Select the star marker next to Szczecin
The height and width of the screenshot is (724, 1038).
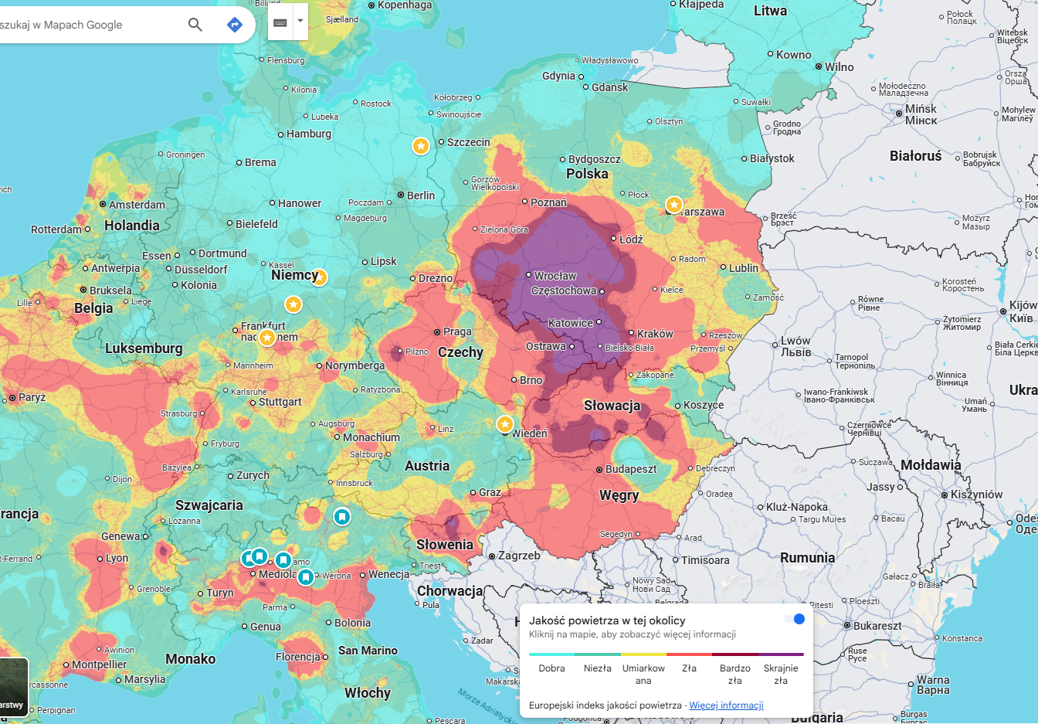tap(420, 145)
